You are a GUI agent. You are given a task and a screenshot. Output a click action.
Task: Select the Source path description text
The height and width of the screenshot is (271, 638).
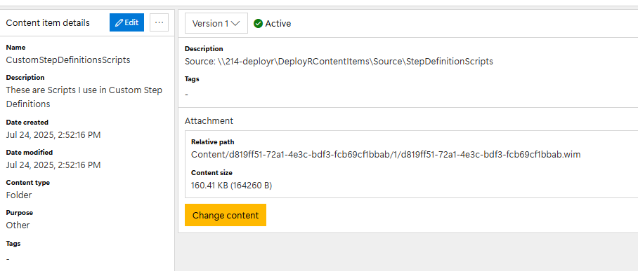[339, 62]
